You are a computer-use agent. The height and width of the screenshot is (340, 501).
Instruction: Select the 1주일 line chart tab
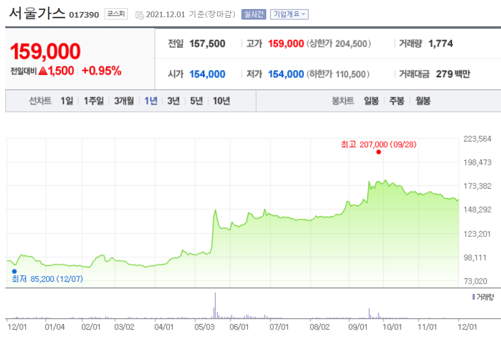[94, 101]
